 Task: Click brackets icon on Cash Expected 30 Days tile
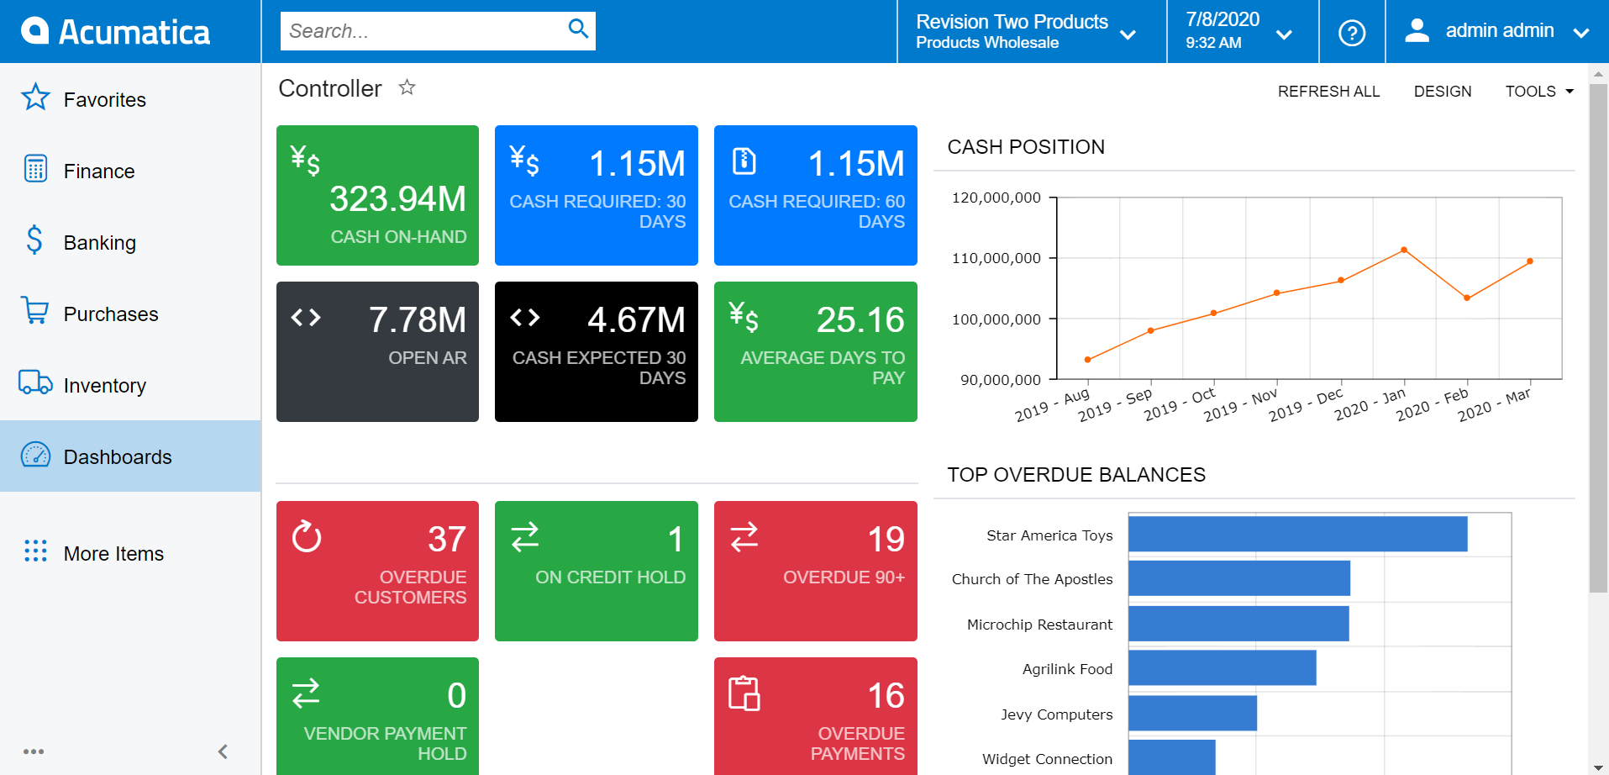click(x=525, y=317)
